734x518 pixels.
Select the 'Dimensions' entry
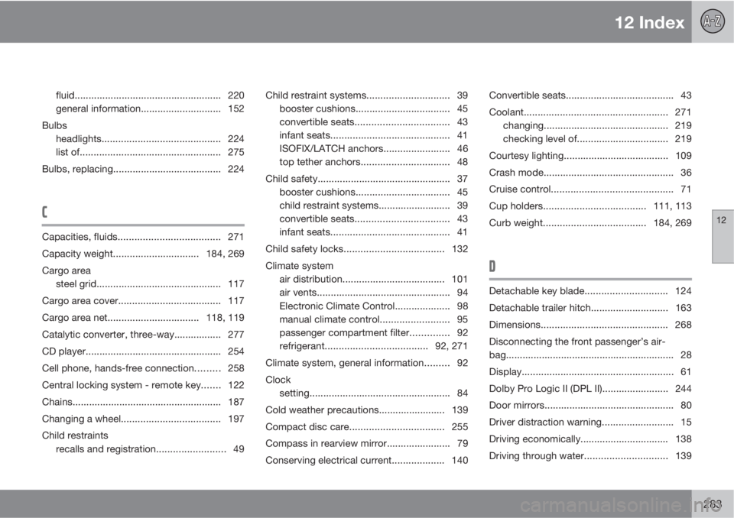(590, 324)
